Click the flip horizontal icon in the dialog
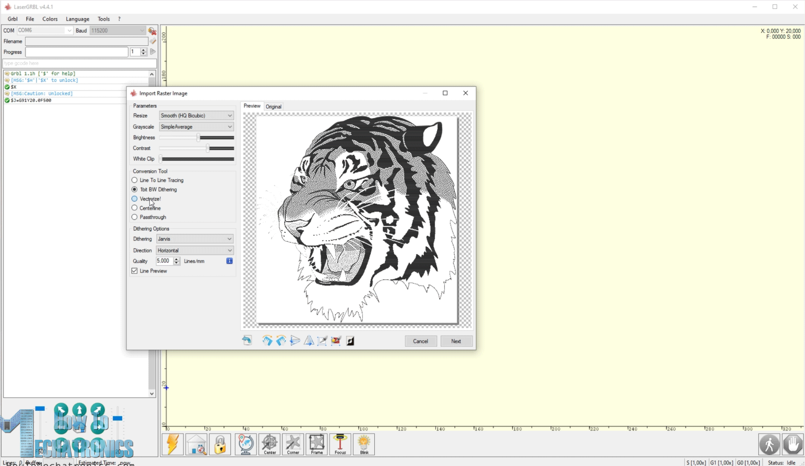Screen dimensions: 805x466 (x=309, y=341)
